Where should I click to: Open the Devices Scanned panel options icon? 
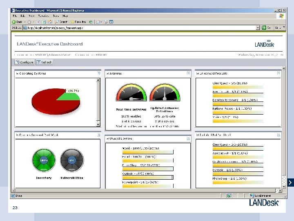click(x=99, y=135)
